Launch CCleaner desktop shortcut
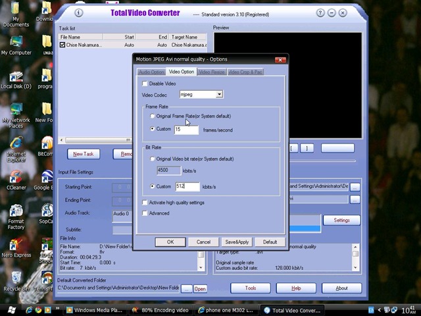 click(16, 180)
